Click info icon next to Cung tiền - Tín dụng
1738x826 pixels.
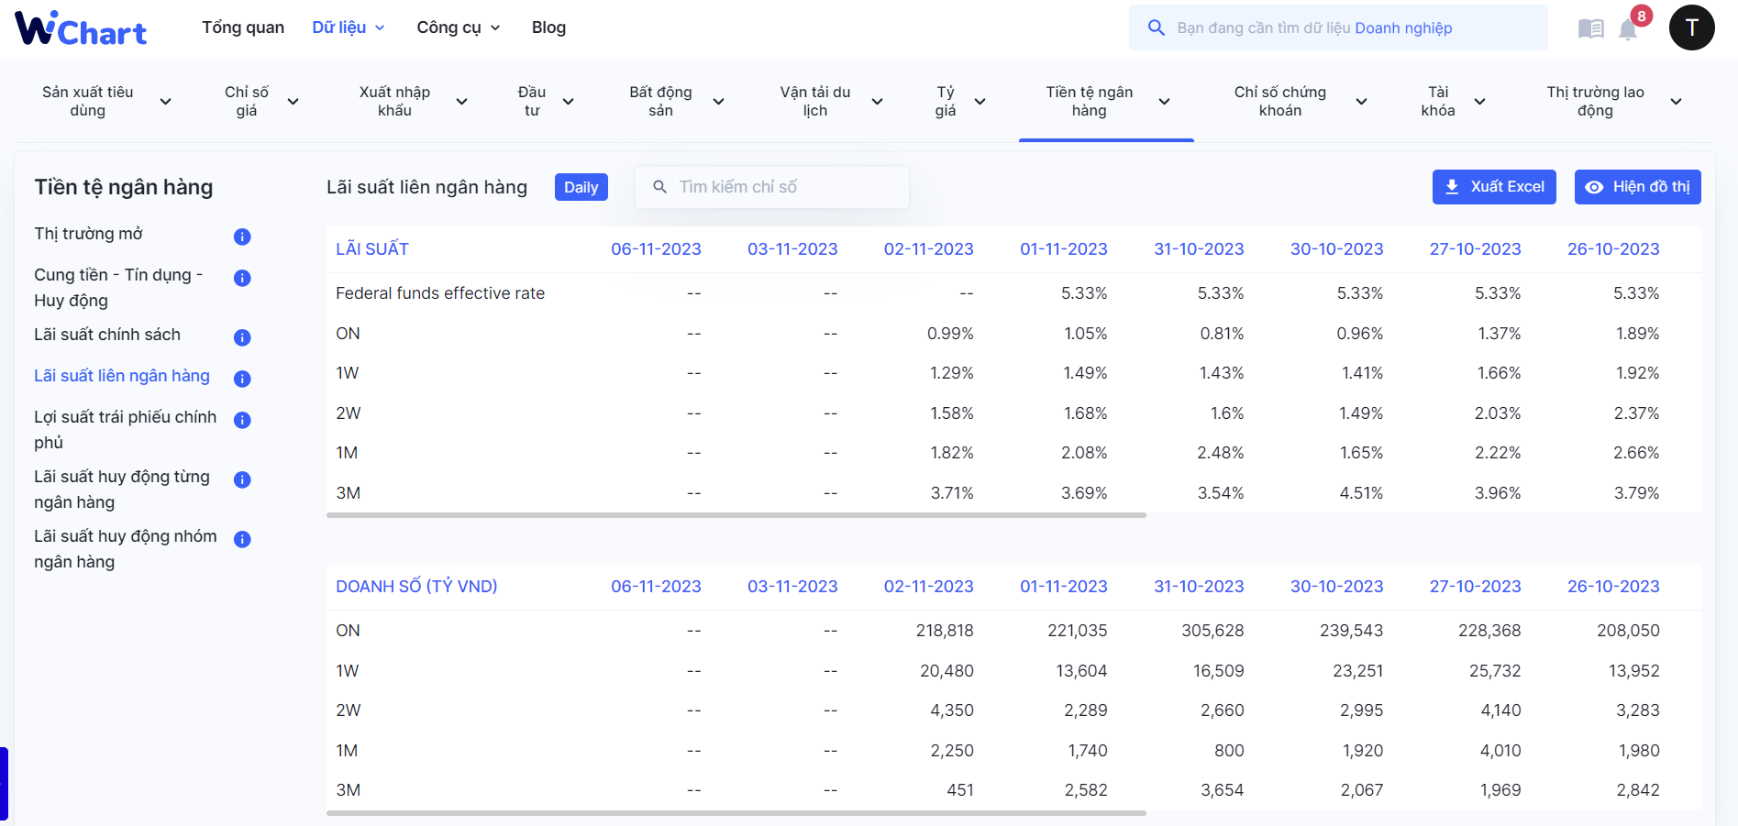point(242,278)
